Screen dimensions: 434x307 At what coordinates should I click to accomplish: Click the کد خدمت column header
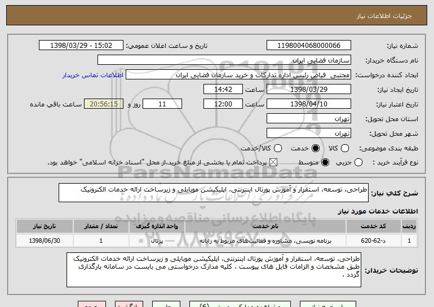[373, 226]
